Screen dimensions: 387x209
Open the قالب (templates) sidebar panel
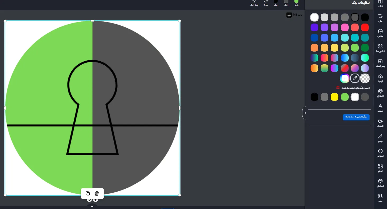pos(380,3)
